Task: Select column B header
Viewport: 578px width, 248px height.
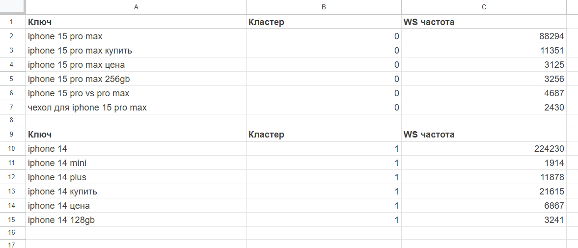Action: click(x=324, y=7)
